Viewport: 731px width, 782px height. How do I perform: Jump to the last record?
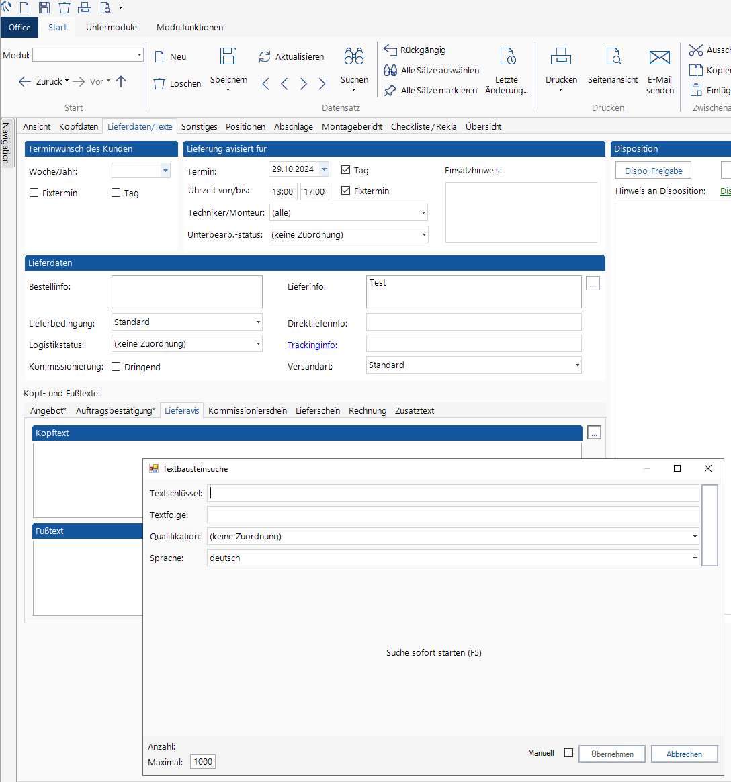[x=323, y=84]
